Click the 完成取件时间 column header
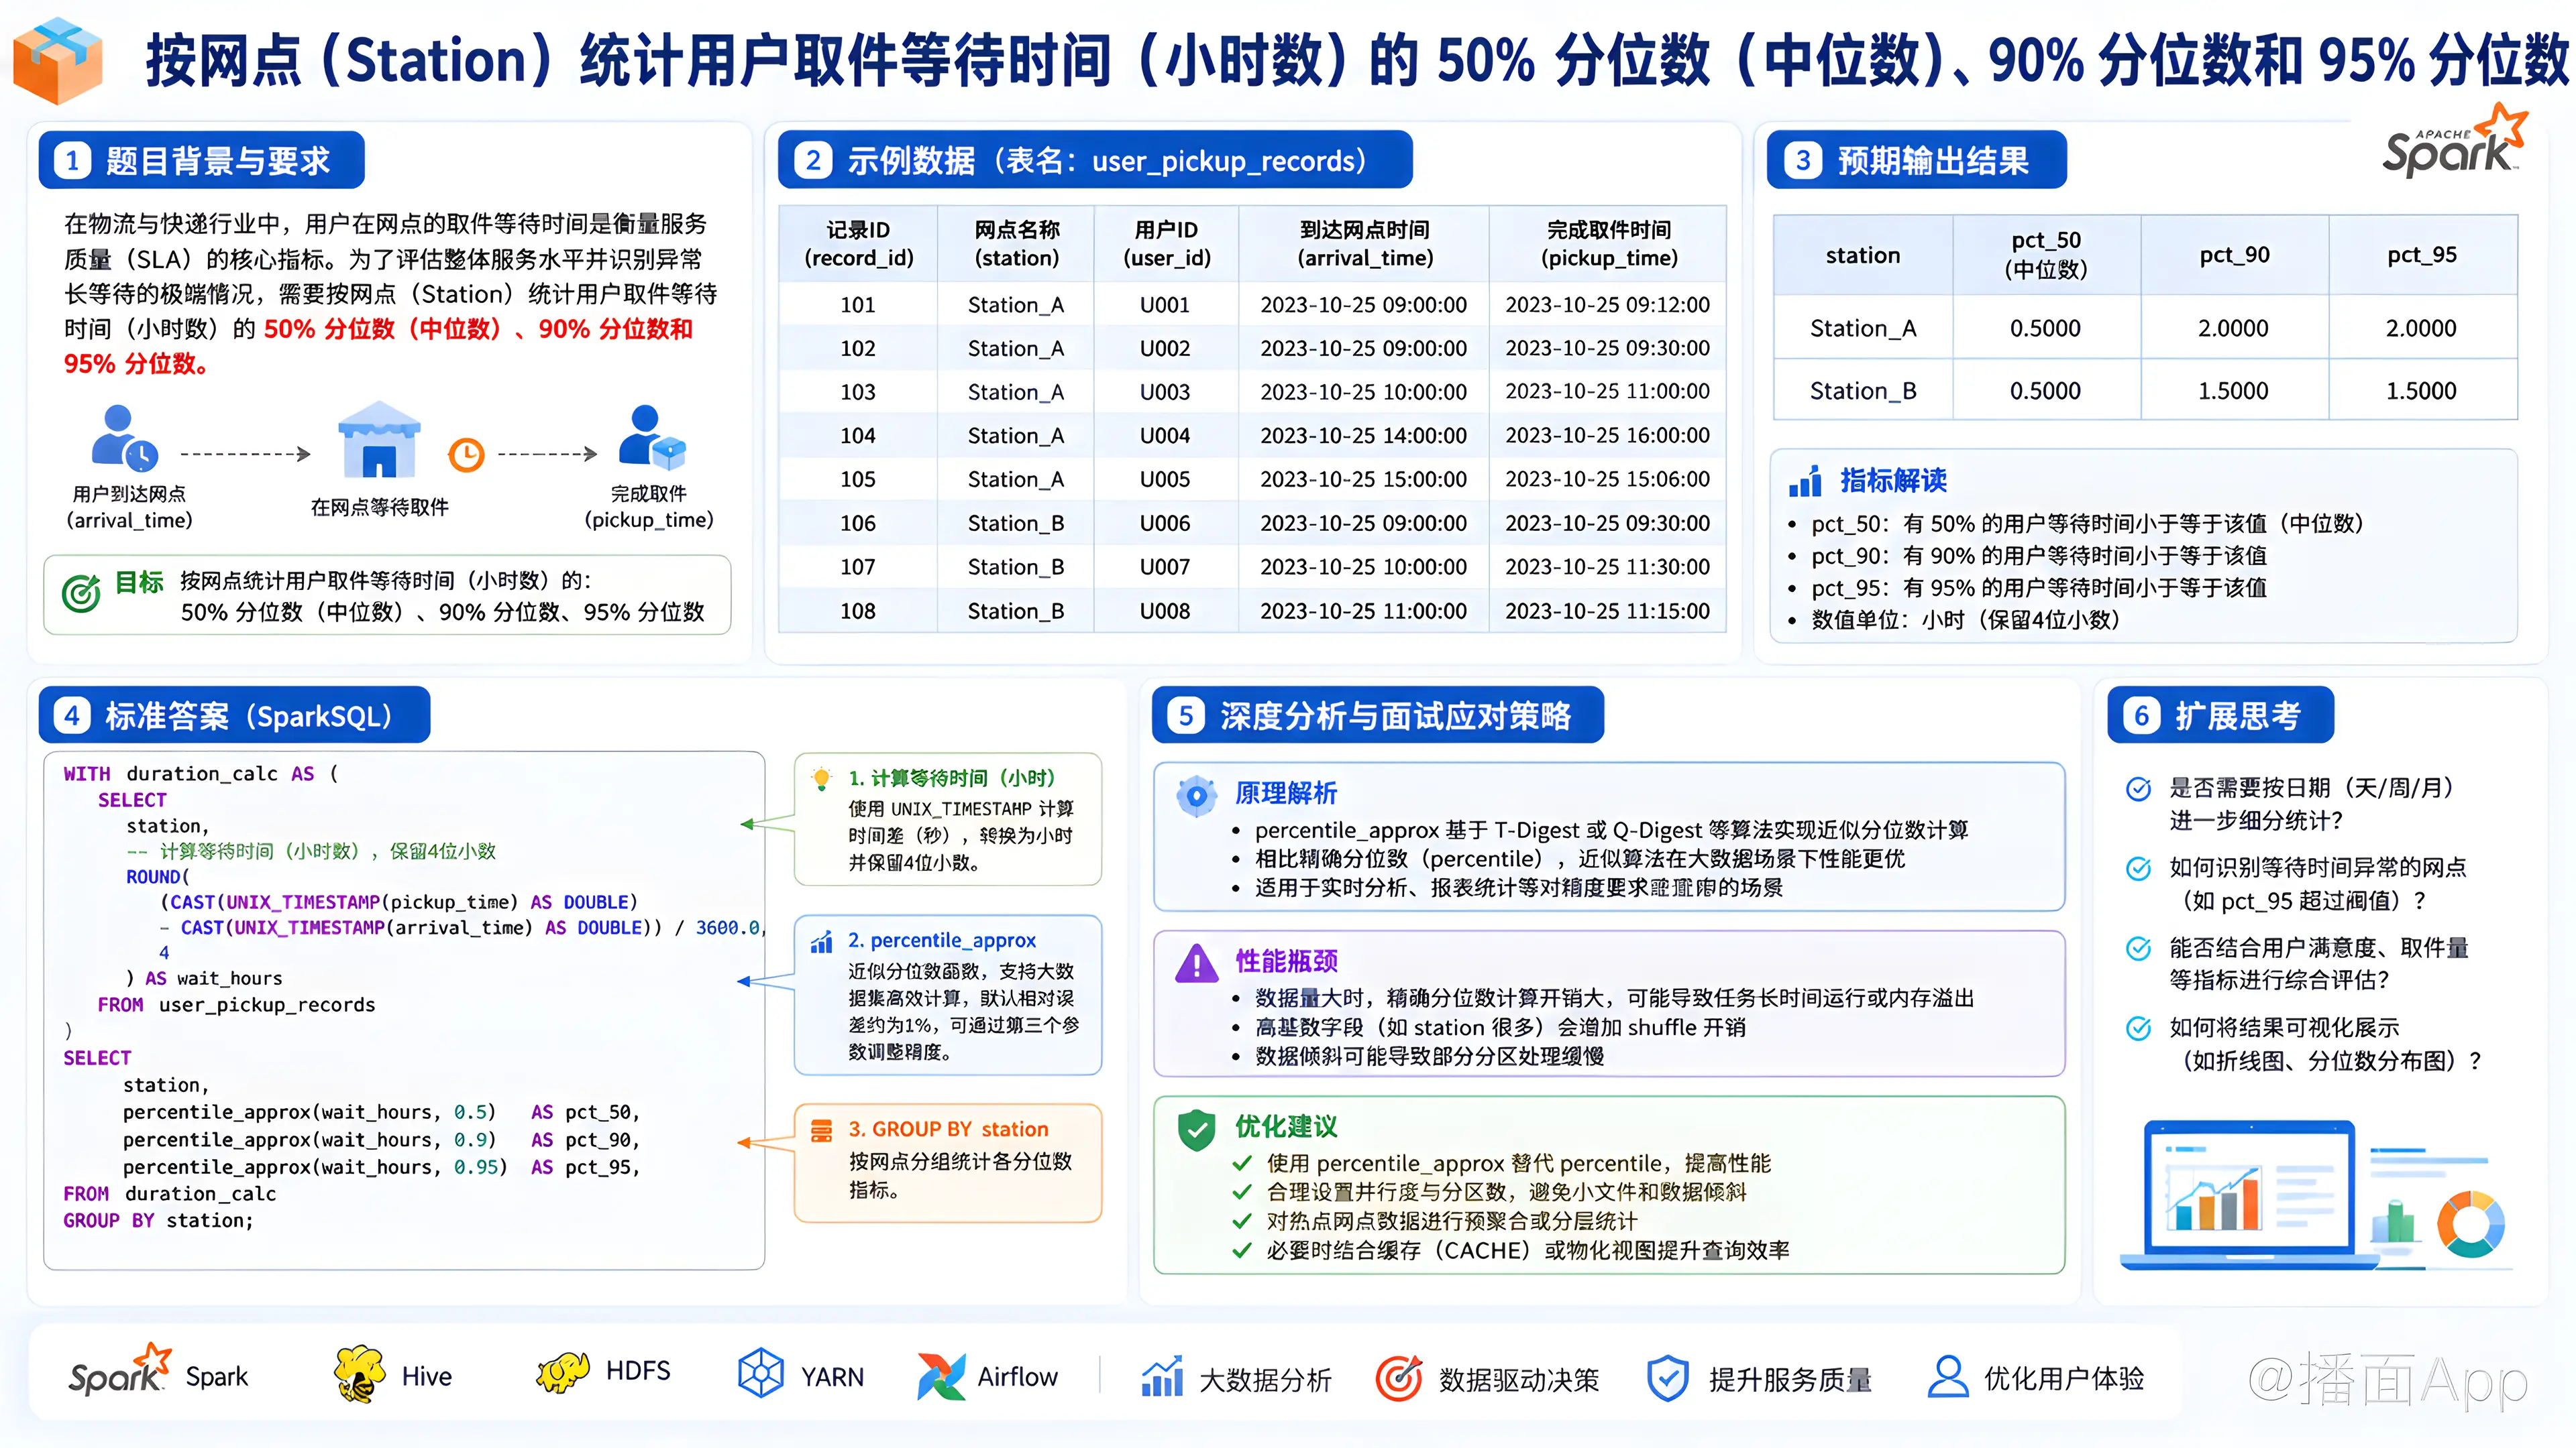Viewport: 2576px width, 1448px height. pos(1608,244)
